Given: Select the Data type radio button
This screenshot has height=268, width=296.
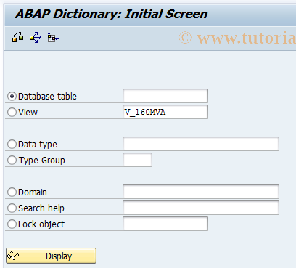Looking at the screenshot, I should (x=12, y=145).
